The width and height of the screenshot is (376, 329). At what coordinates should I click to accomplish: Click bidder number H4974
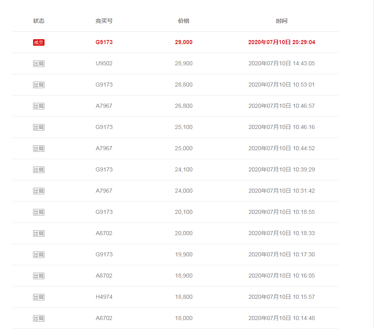pyautogui.click(x=104, y=297)
